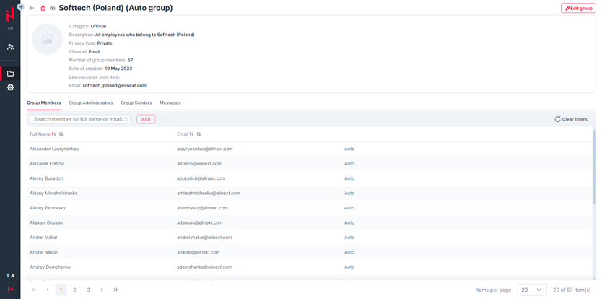Click the Email column search icon
The width and height of the screenshot is (602, 299).
(199, 134)
